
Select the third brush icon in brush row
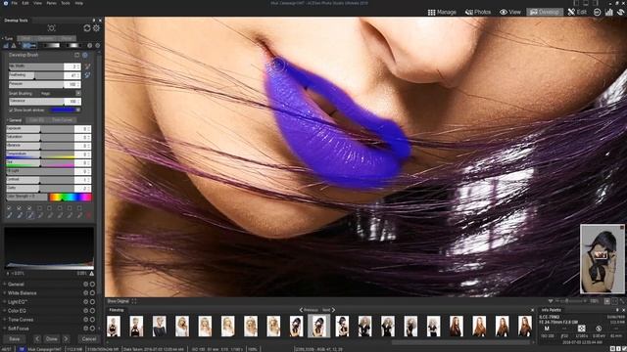click(x=29, y=215)
